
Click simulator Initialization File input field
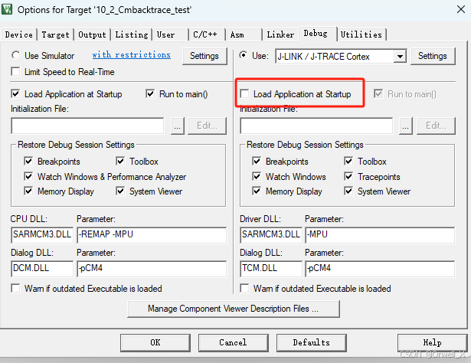[x=87, y=126]
